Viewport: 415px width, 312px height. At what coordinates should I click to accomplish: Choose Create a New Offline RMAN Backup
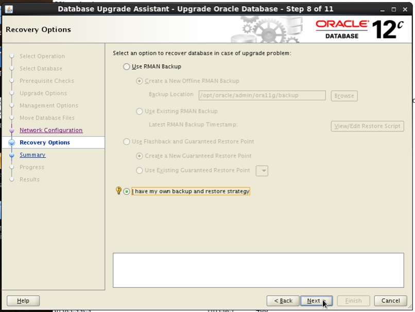[139, 81]
